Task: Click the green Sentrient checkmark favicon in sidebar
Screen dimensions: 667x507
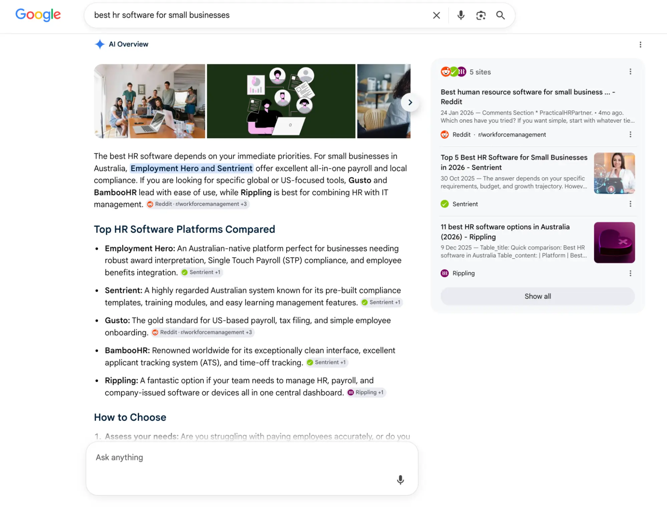Action: tap(444, 204)
